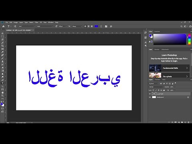Toggle lock all on the layer

click(x=164, y=90)
